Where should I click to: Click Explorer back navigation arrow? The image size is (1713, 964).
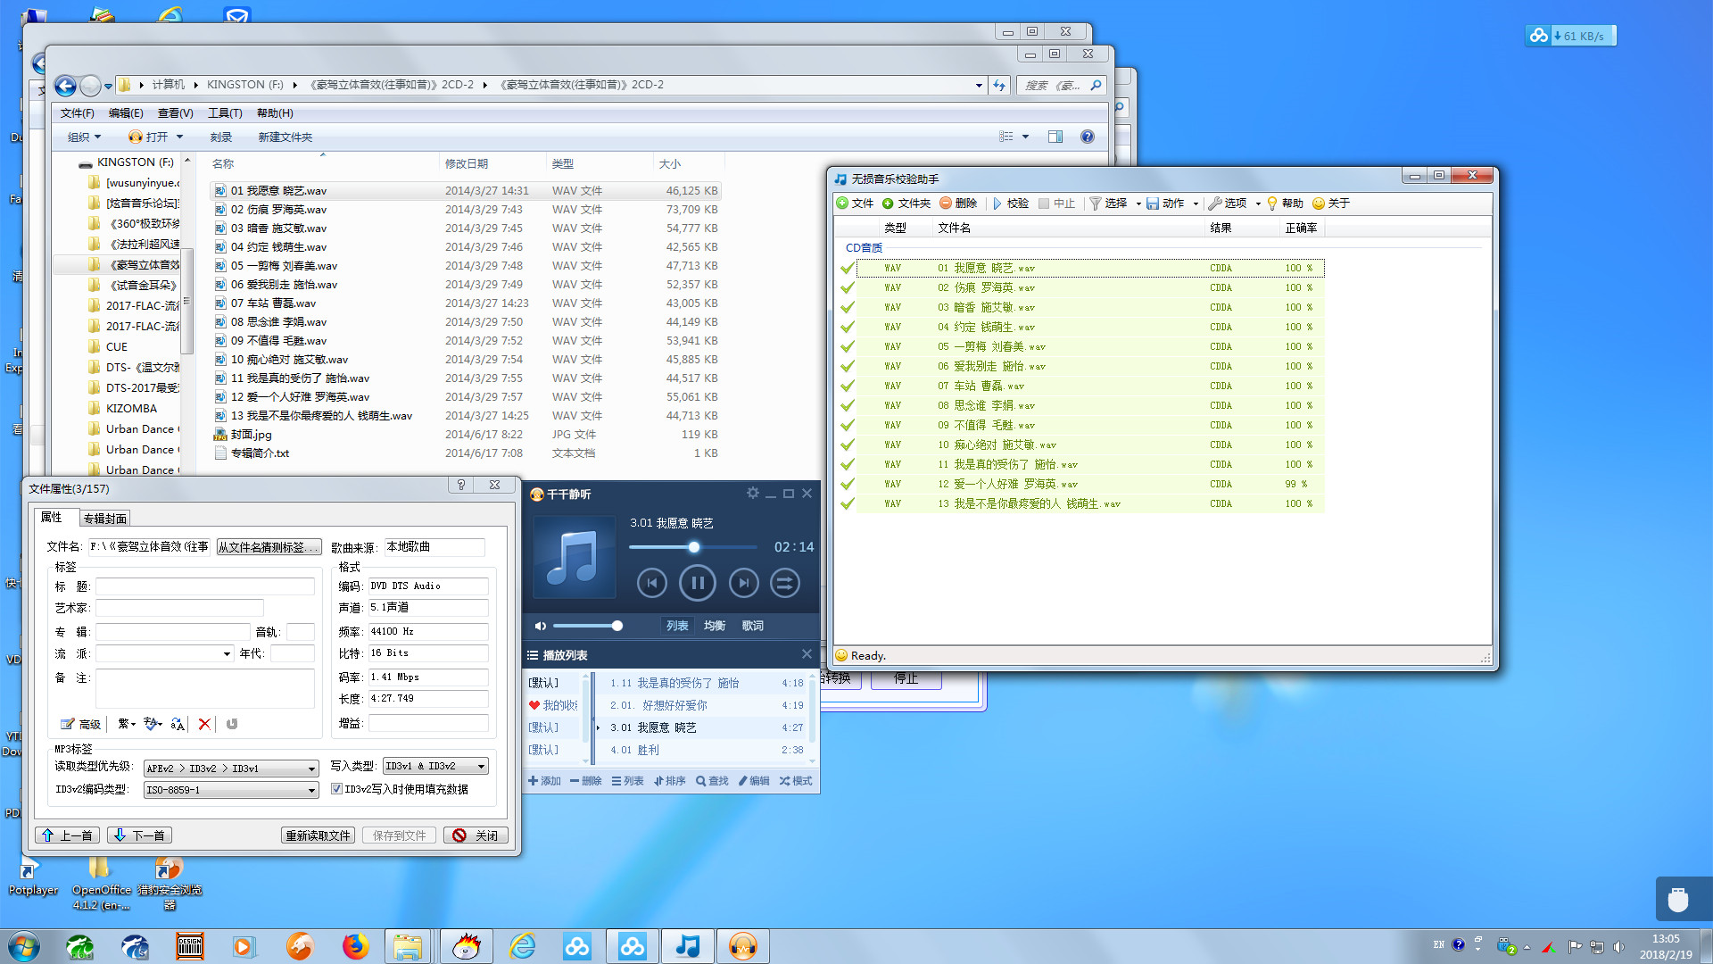(65, 86)
